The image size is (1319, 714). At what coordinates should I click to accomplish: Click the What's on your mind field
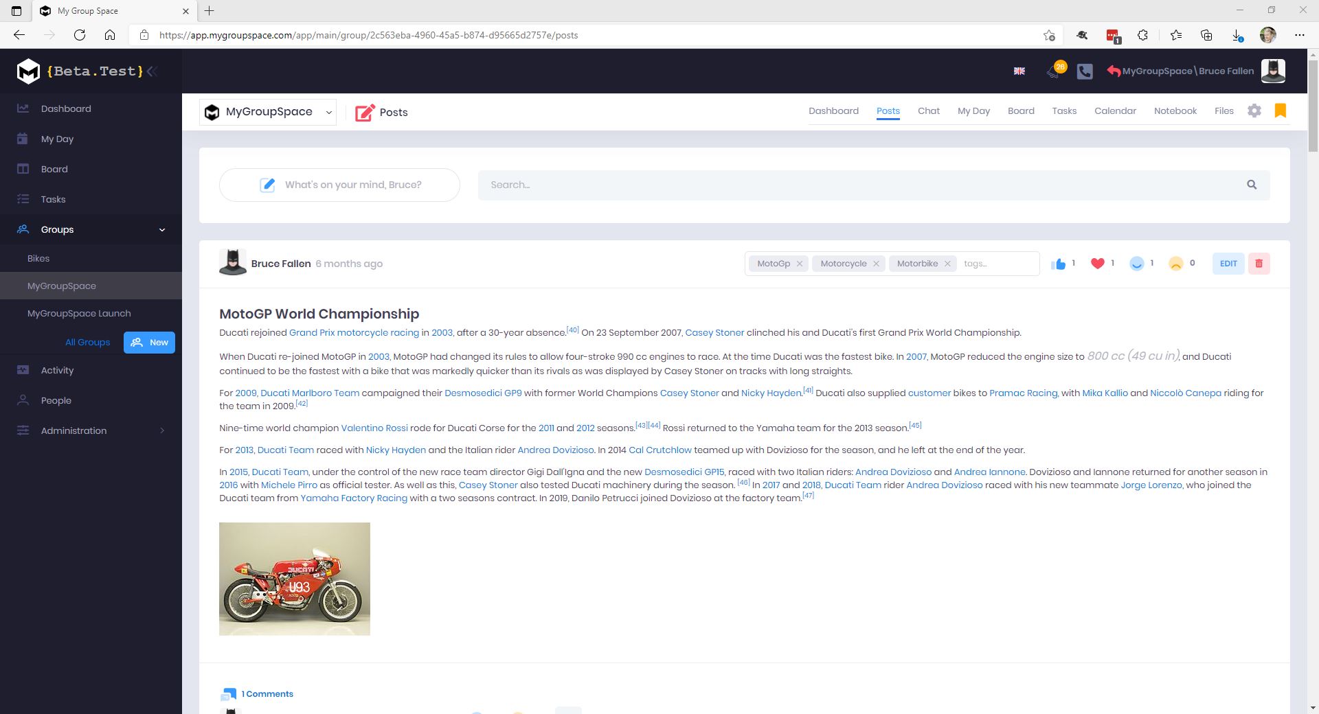click(339, 185)
